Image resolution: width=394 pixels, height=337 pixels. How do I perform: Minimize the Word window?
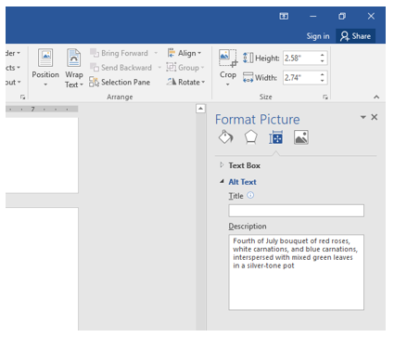tap(313, 16)
